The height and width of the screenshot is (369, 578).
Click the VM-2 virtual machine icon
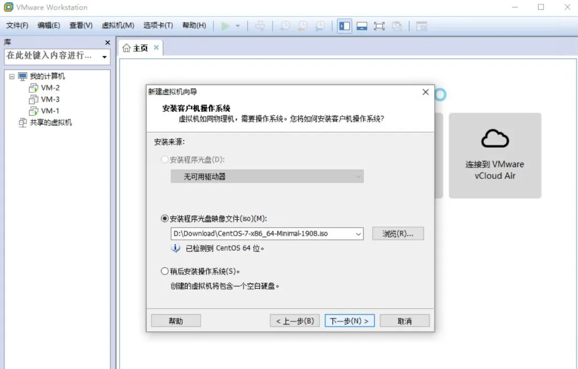[34, 88]
